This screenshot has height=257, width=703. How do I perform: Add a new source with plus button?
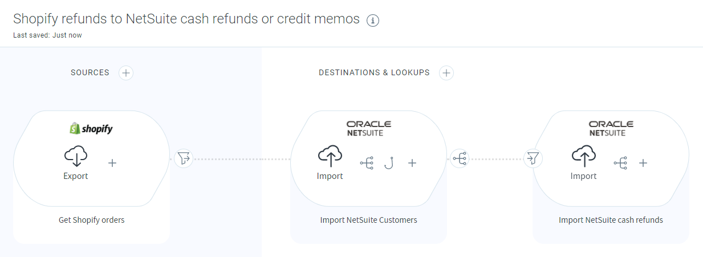click(x=126, y=73)
